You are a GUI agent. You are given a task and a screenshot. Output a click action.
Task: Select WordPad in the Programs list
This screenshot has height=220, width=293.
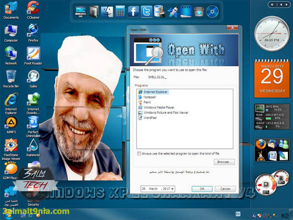[x=147, y=118]
